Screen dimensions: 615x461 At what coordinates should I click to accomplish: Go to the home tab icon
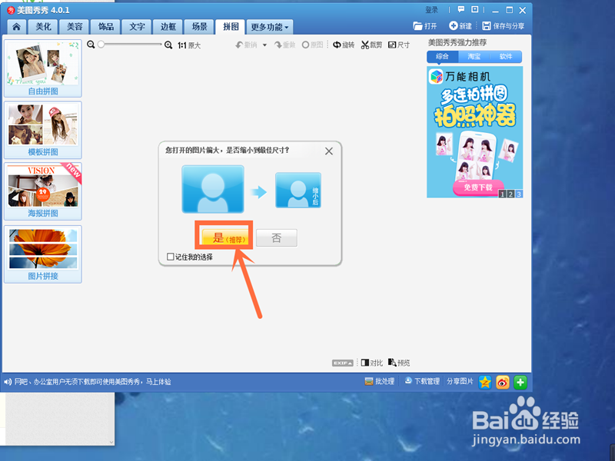pos(16,27)
